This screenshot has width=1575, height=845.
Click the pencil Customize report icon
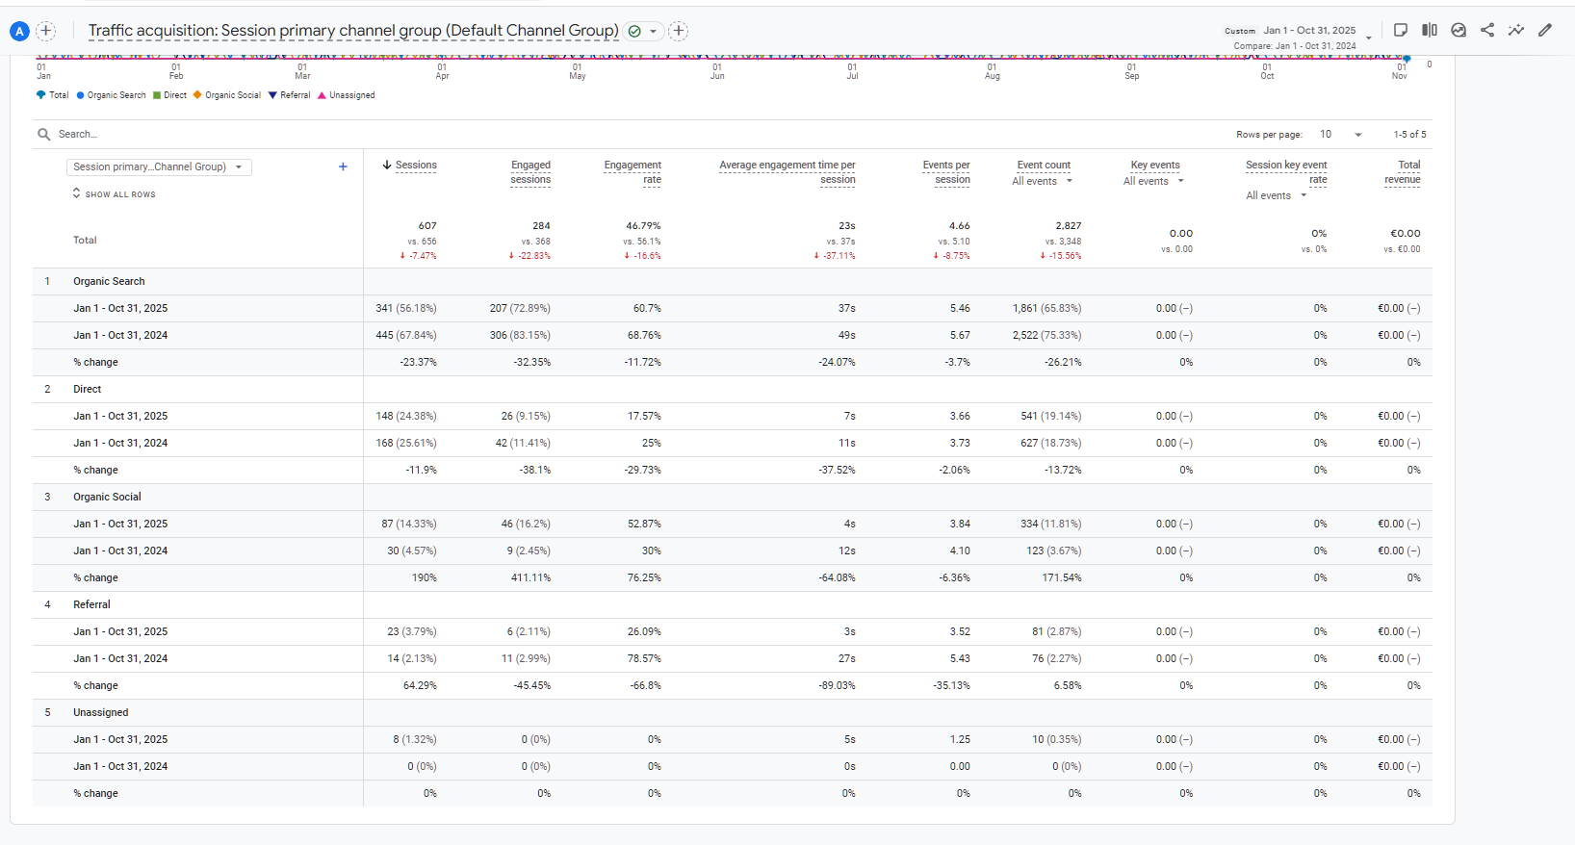pyautogui.click(x=1545, y=30)
